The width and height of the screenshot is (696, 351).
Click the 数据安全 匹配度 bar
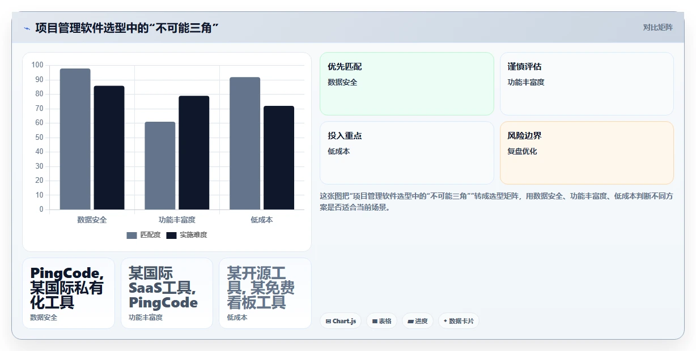75,139
